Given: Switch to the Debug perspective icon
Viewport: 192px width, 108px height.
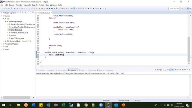Looking at the screenshot, I should tap(190, 8).
